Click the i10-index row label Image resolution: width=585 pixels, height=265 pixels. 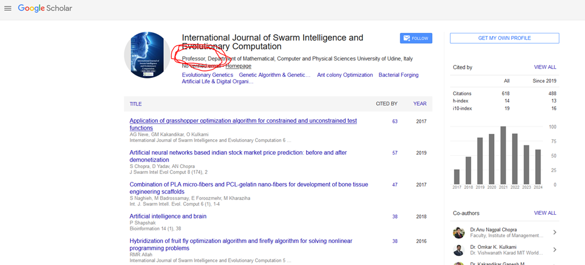[x=462, y=109]
